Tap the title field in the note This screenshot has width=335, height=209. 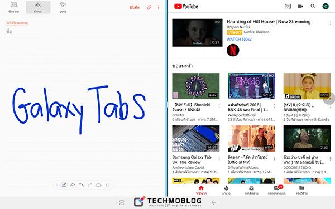(83, 32)
